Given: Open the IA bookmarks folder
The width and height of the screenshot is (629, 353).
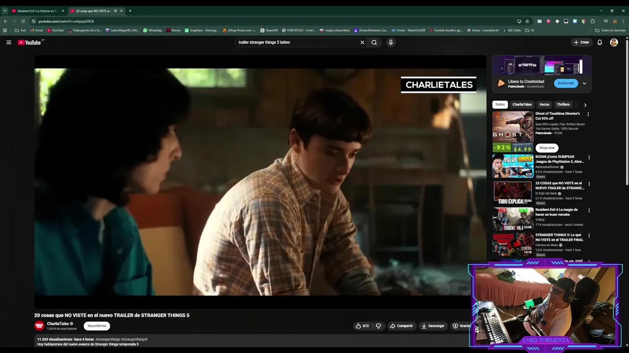Looking at the screenshot, I should pyautogui.click(x=530, y=30).
